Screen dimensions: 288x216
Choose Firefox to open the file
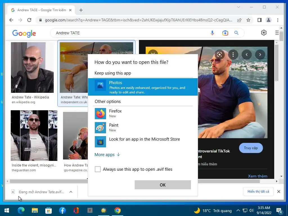click(143, 113)
